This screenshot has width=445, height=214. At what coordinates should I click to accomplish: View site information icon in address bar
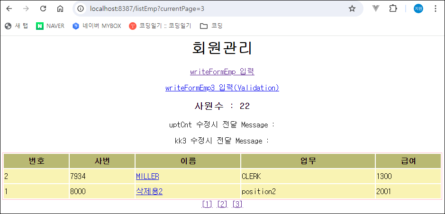coord(81,9)
